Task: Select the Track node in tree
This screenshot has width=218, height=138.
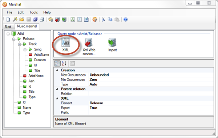Action: click(x=33, y=44)
